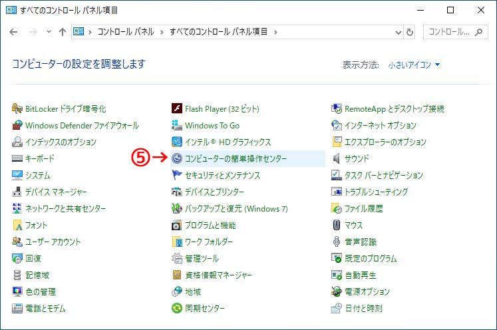497x330 pixels.
Task: Click the インテル® HD グラフィックス icon
Action: (177, 142)
